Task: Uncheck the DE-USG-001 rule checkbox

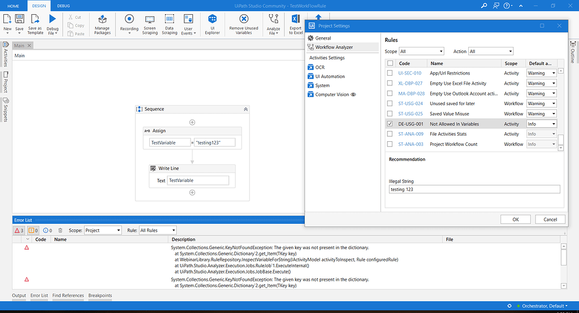Action: coord(390,124)
